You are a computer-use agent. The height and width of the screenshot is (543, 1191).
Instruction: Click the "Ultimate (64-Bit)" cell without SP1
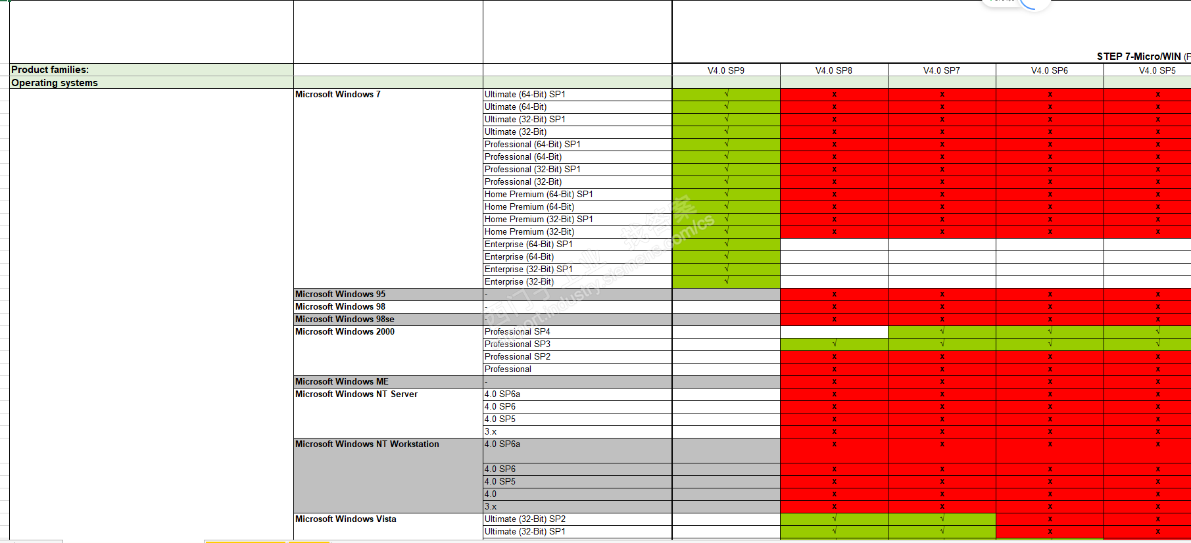click(577, 107)
